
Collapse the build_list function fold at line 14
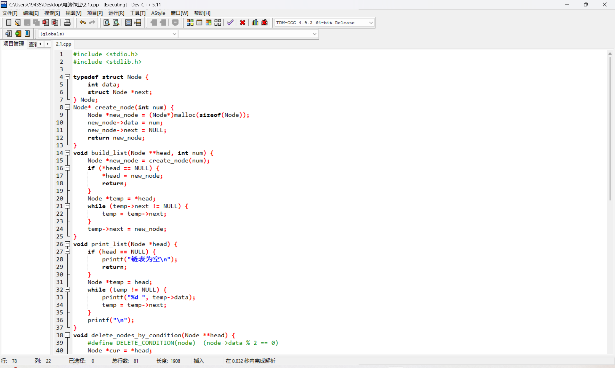click(68, 153)
